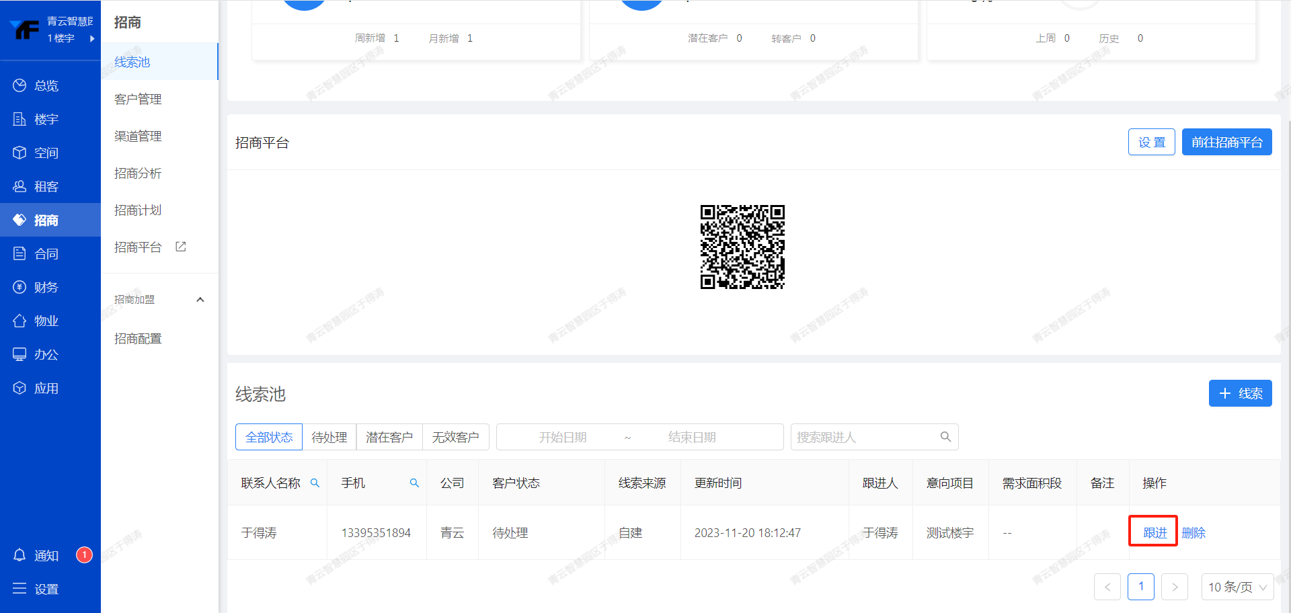The width and height of the screenshot is (1291, 613).
Task: Click the search icon in 手机 column header
Action: pyautogui.click(x=414, y=483)
